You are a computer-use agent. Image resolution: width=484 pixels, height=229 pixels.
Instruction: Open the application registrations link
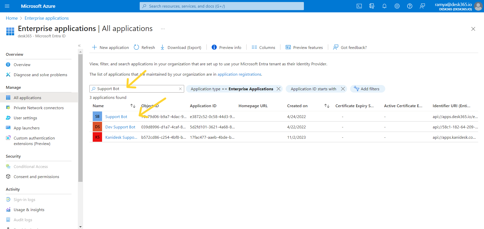coord(239,74)
